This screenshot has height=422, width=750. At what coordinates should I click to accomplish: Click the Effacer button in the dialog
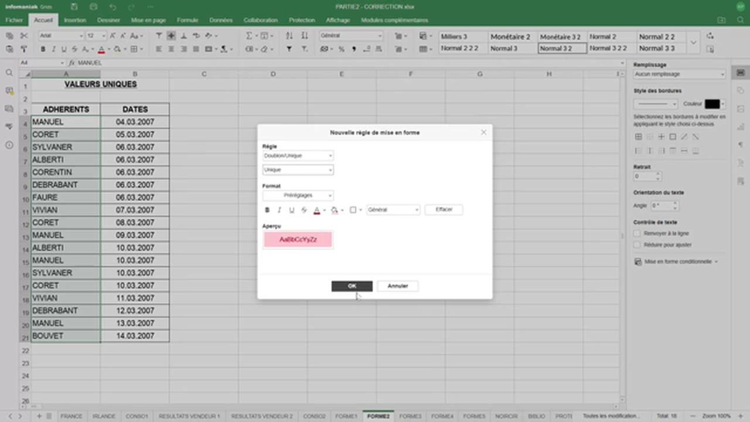point(444,210)
